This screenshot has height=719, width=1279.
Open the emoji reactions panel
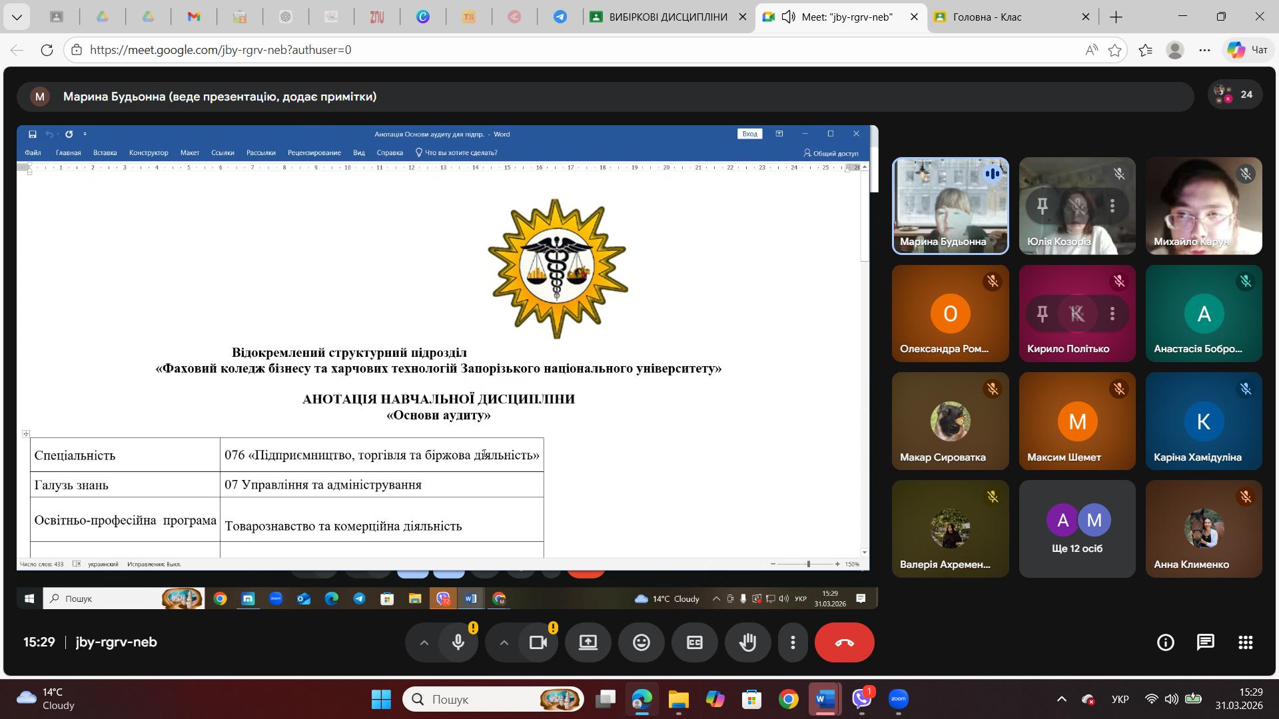click(x=641, y=642)
